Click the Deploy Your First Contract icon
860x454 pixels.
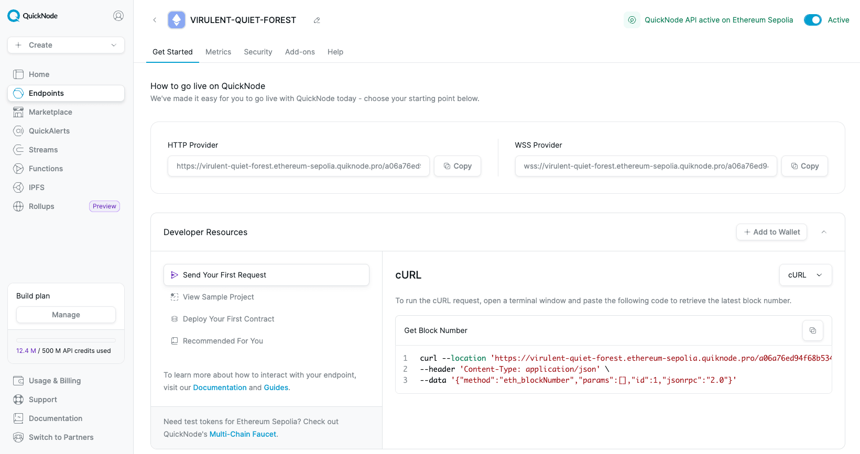click(x=175, y=319)
